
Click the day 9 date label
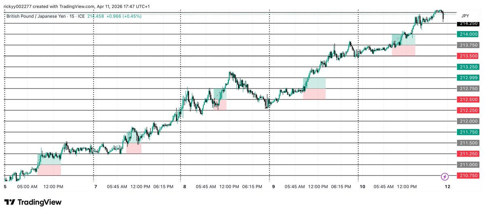pos(273,187)
